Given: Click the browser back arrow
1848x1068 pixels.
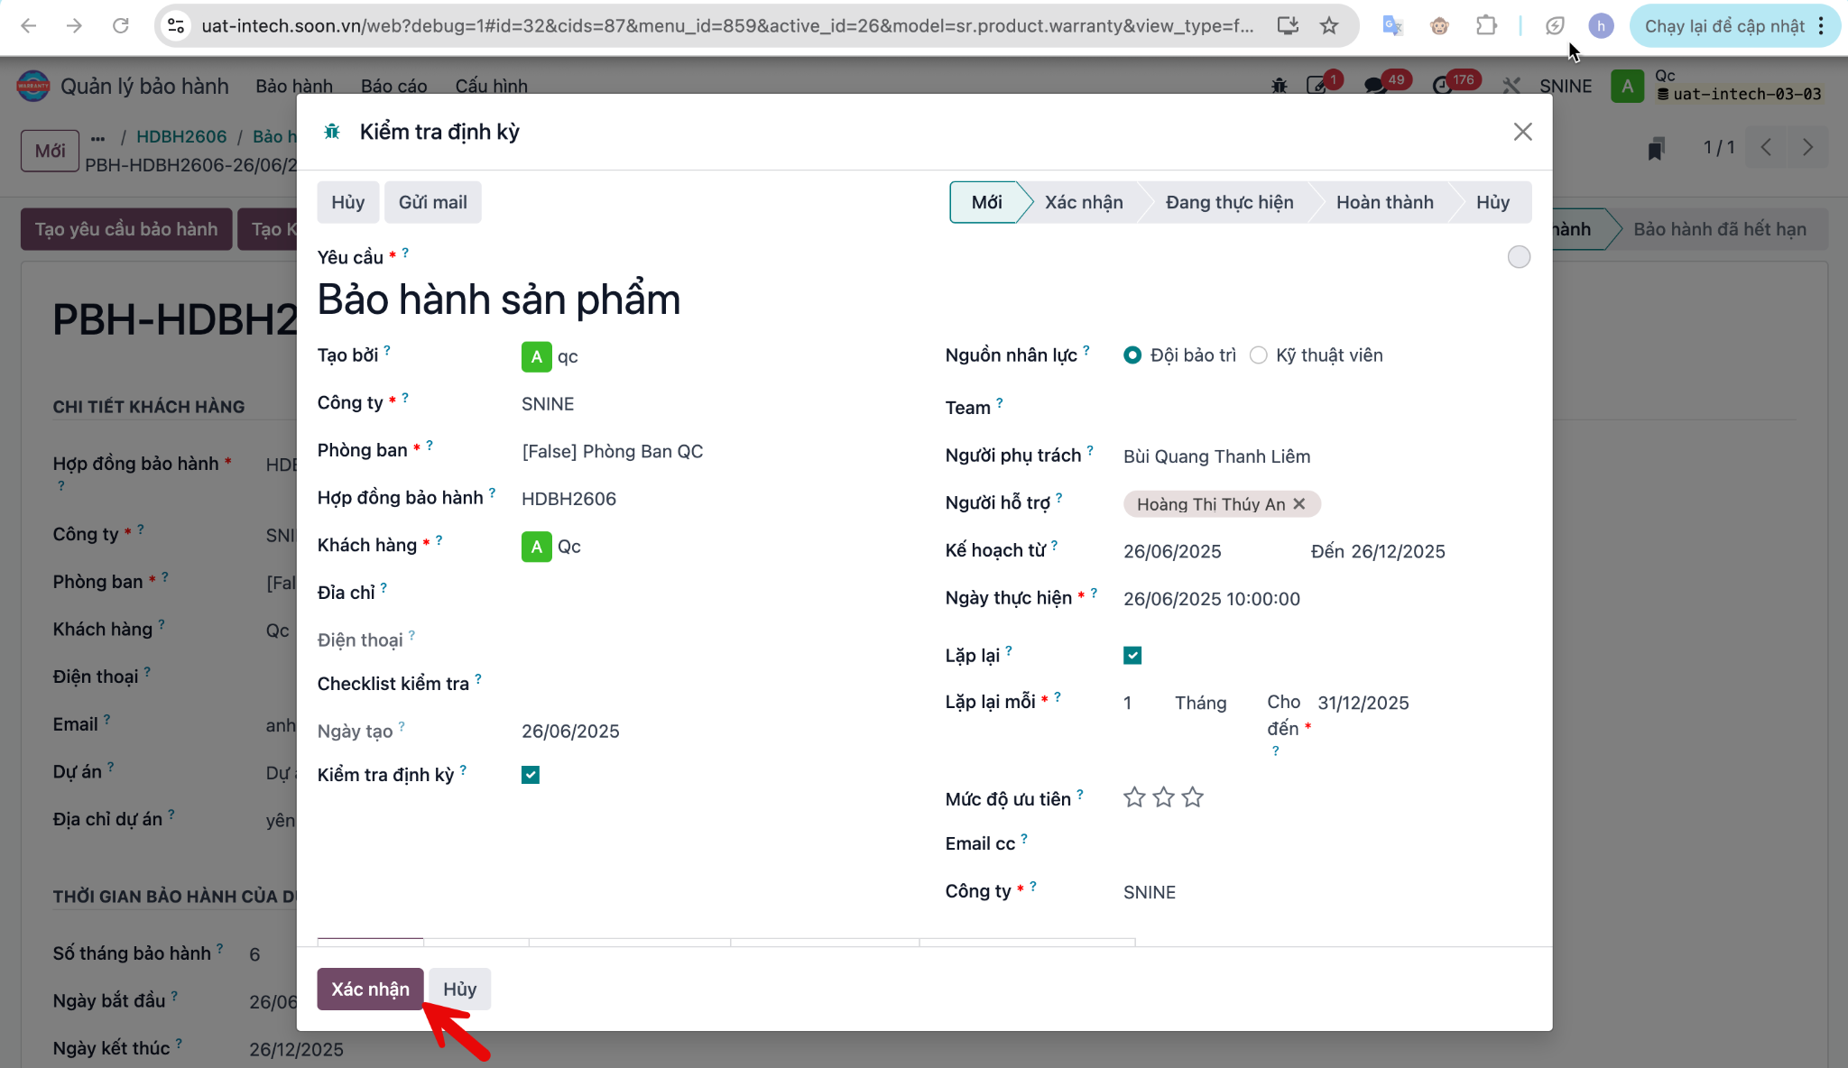Looking at the screenshot, I should [x=29, y=26].
